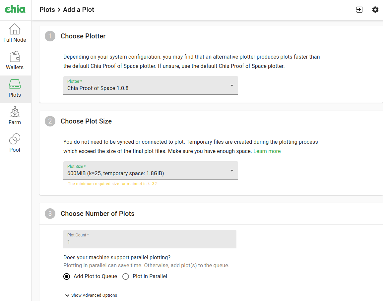
Task: Open the Full Node section
Action: pyautogui.click(x=15, y=33)
